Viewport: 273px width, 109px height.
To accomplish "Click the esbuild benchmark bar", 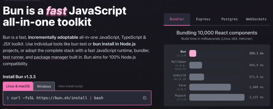I will [x=197, y=77].
